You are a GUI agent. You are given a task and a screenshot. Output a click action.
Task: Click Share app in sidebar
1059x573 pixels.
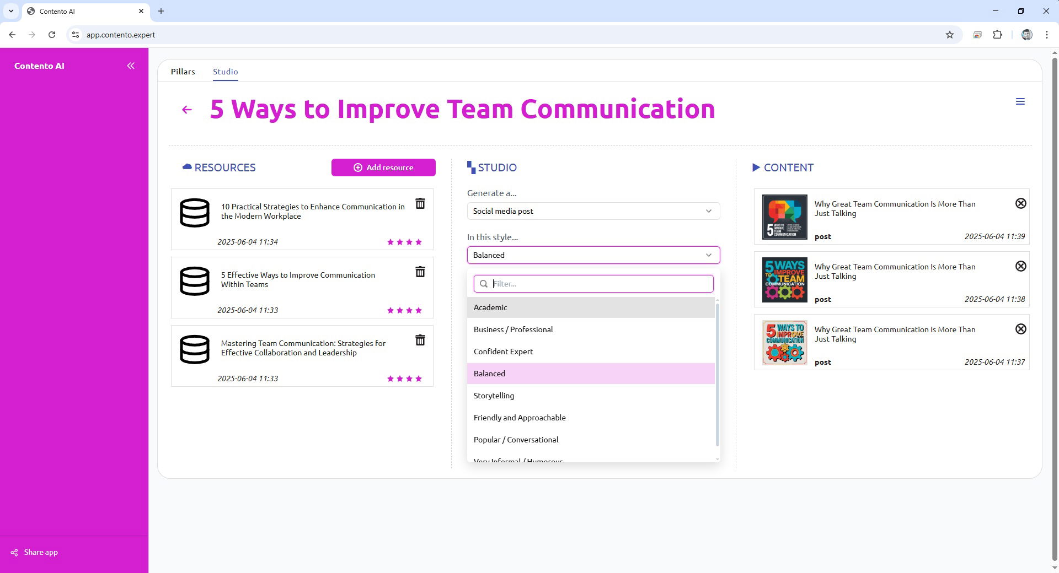point(40,553)
